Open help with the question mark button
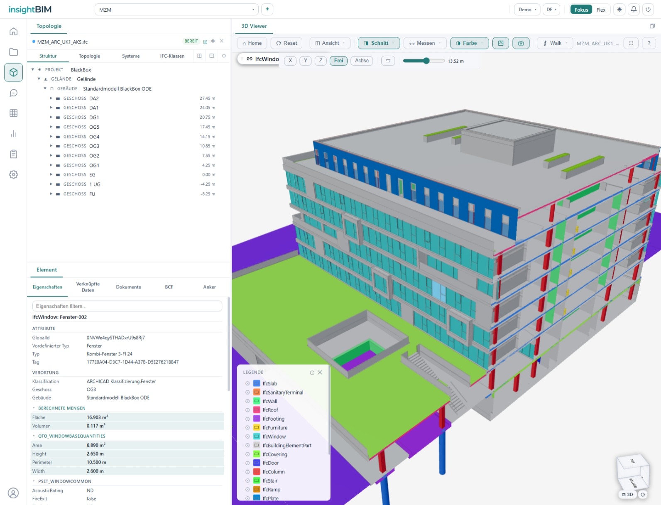The image size is (661, 505). coord(649,43)
